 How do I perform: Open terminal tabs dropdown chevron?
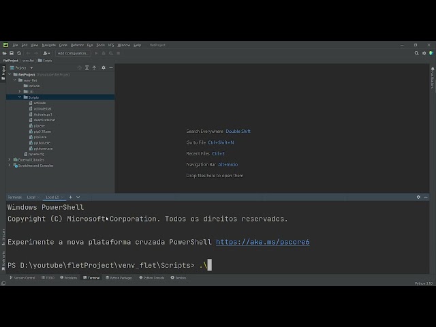click(78, 197)
